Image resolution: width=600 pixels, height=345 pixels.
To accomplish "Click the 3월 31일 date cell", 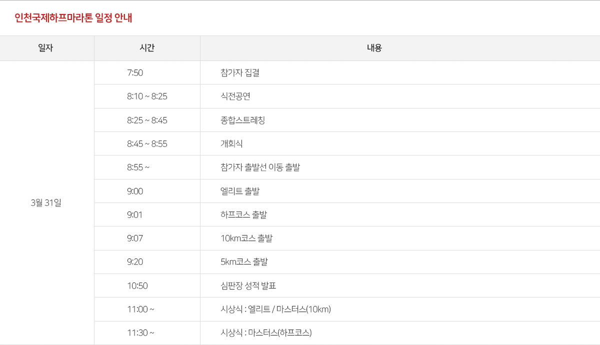I will click(x=45, y=202).
